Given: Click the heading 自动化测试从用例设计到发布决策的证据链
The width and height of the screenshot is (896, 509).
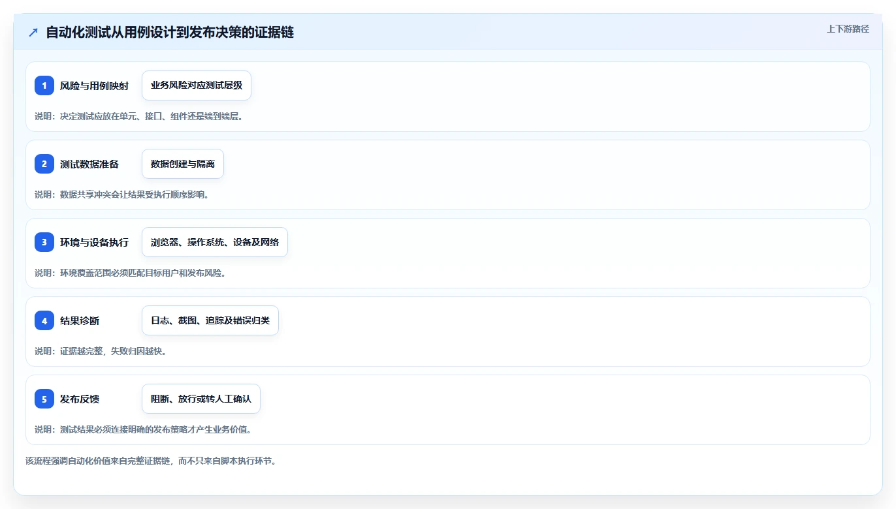Looking at the screenshot, I should [170, 32].
